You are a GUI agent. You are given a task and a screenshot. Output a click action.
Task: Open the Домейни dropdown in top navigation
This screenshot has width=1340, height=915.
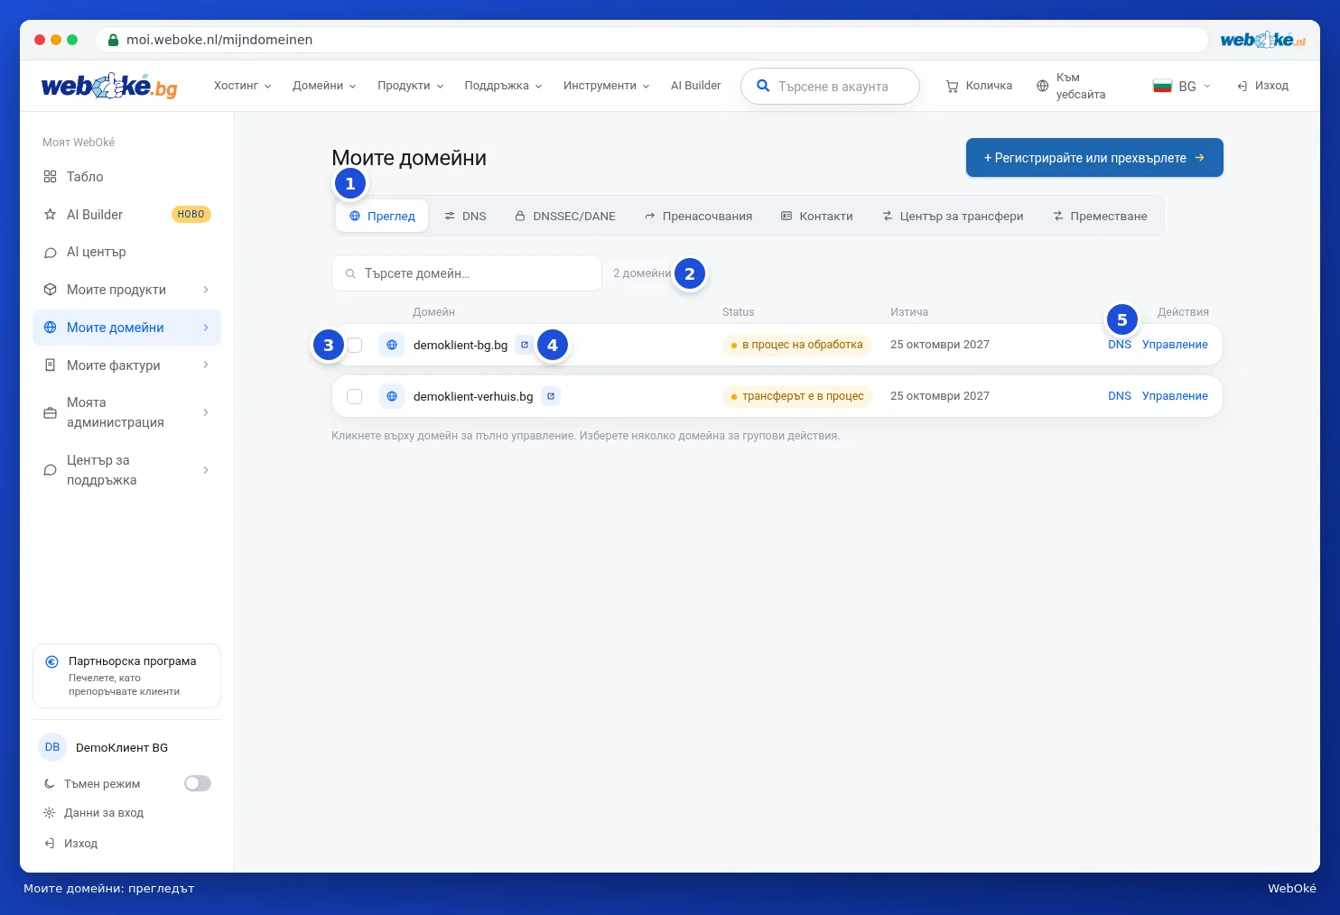pyautogui.click(x=324, y=86)
